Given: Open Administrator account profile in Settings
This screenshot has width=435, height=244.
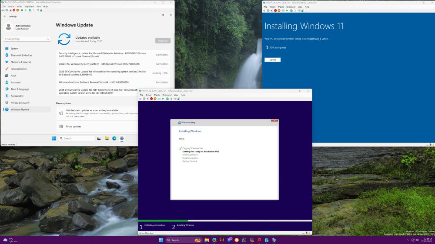Looking at the screenshot, I should point(18,27).
